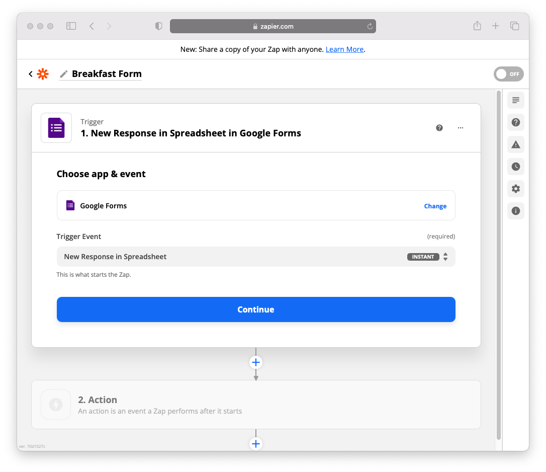Viewport: 546px width, 472px height.
Task: Add a step after the trigger
Action: tap(256, 362)
